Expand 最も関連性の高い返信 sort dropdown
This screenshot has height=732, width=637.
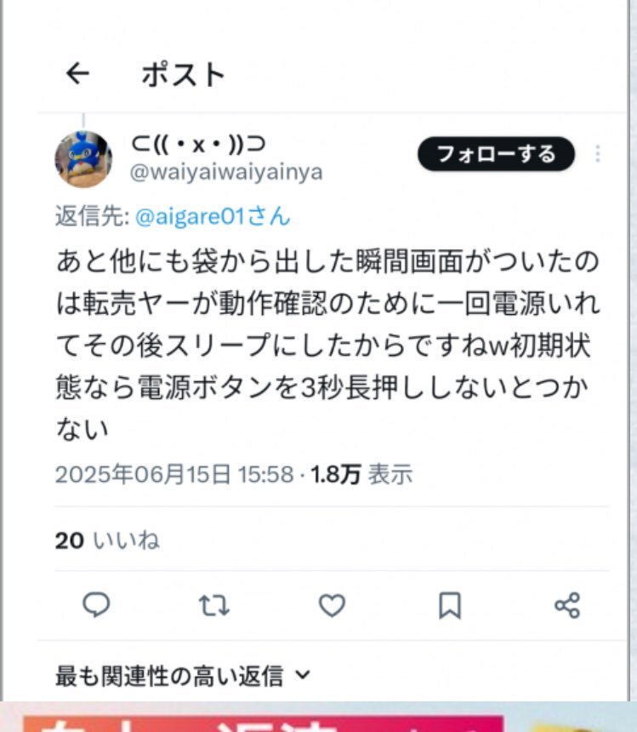pos(183,676)
